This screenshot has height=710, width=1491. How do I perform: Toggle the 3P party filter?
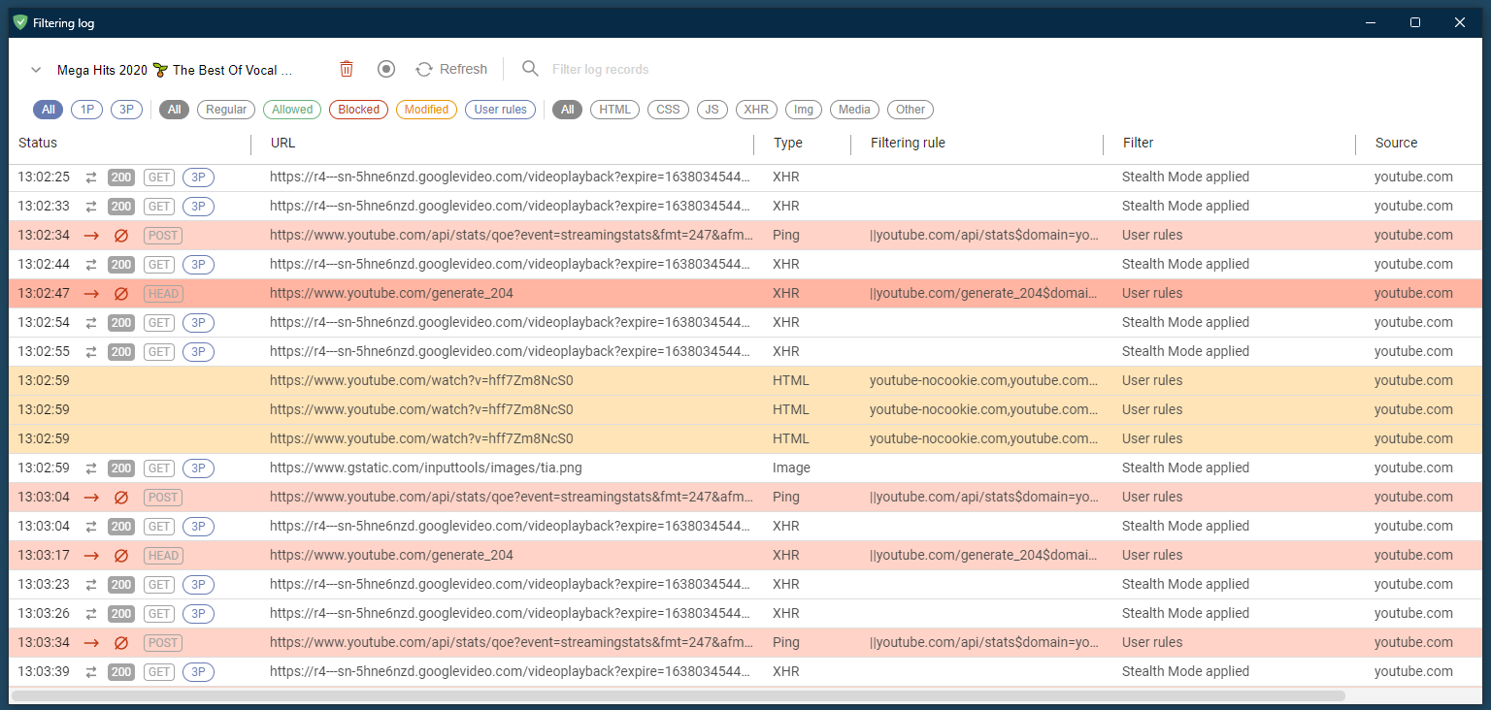click(x=126, y=110)
